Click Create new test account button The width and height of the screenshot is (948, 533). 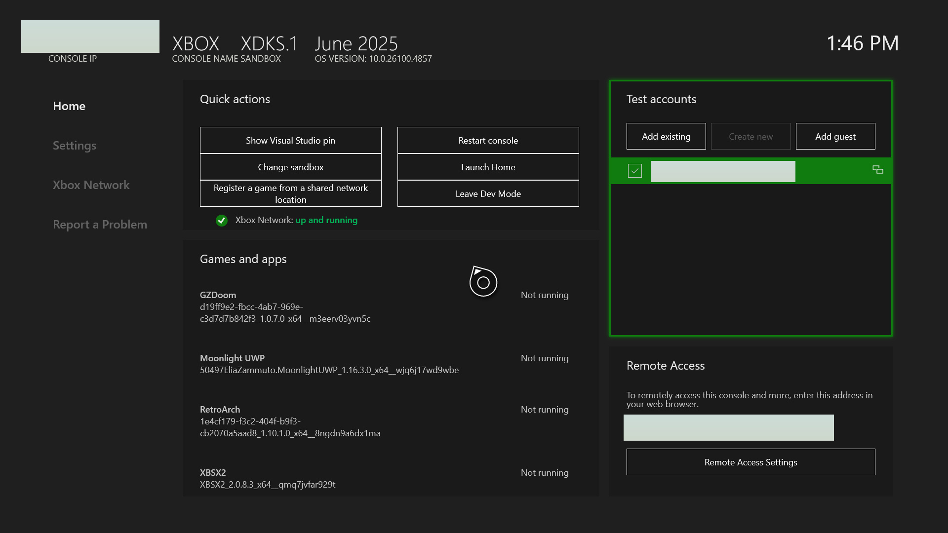tap(751, 136)
